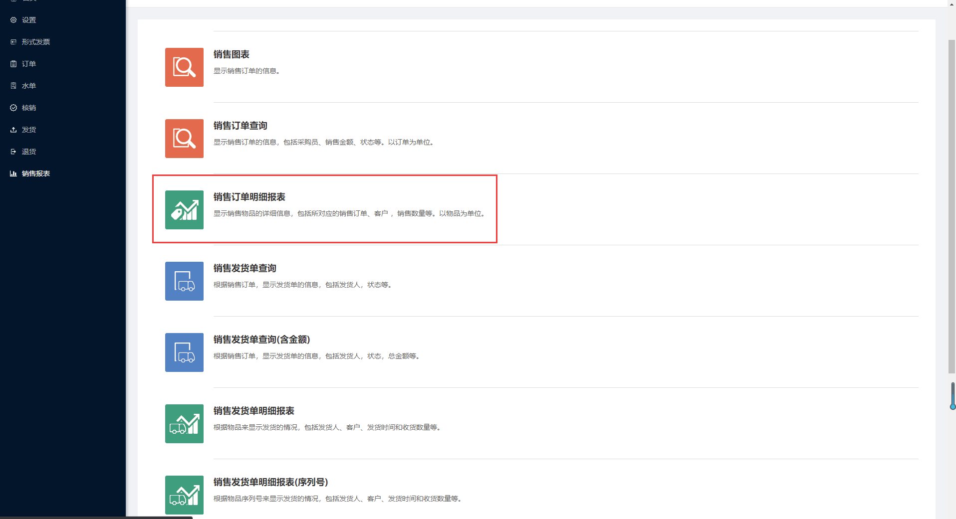Viewport: 956px width, 519px height.
Task: Open the 销售图表 report icon
Action: [x=184, y=67]
